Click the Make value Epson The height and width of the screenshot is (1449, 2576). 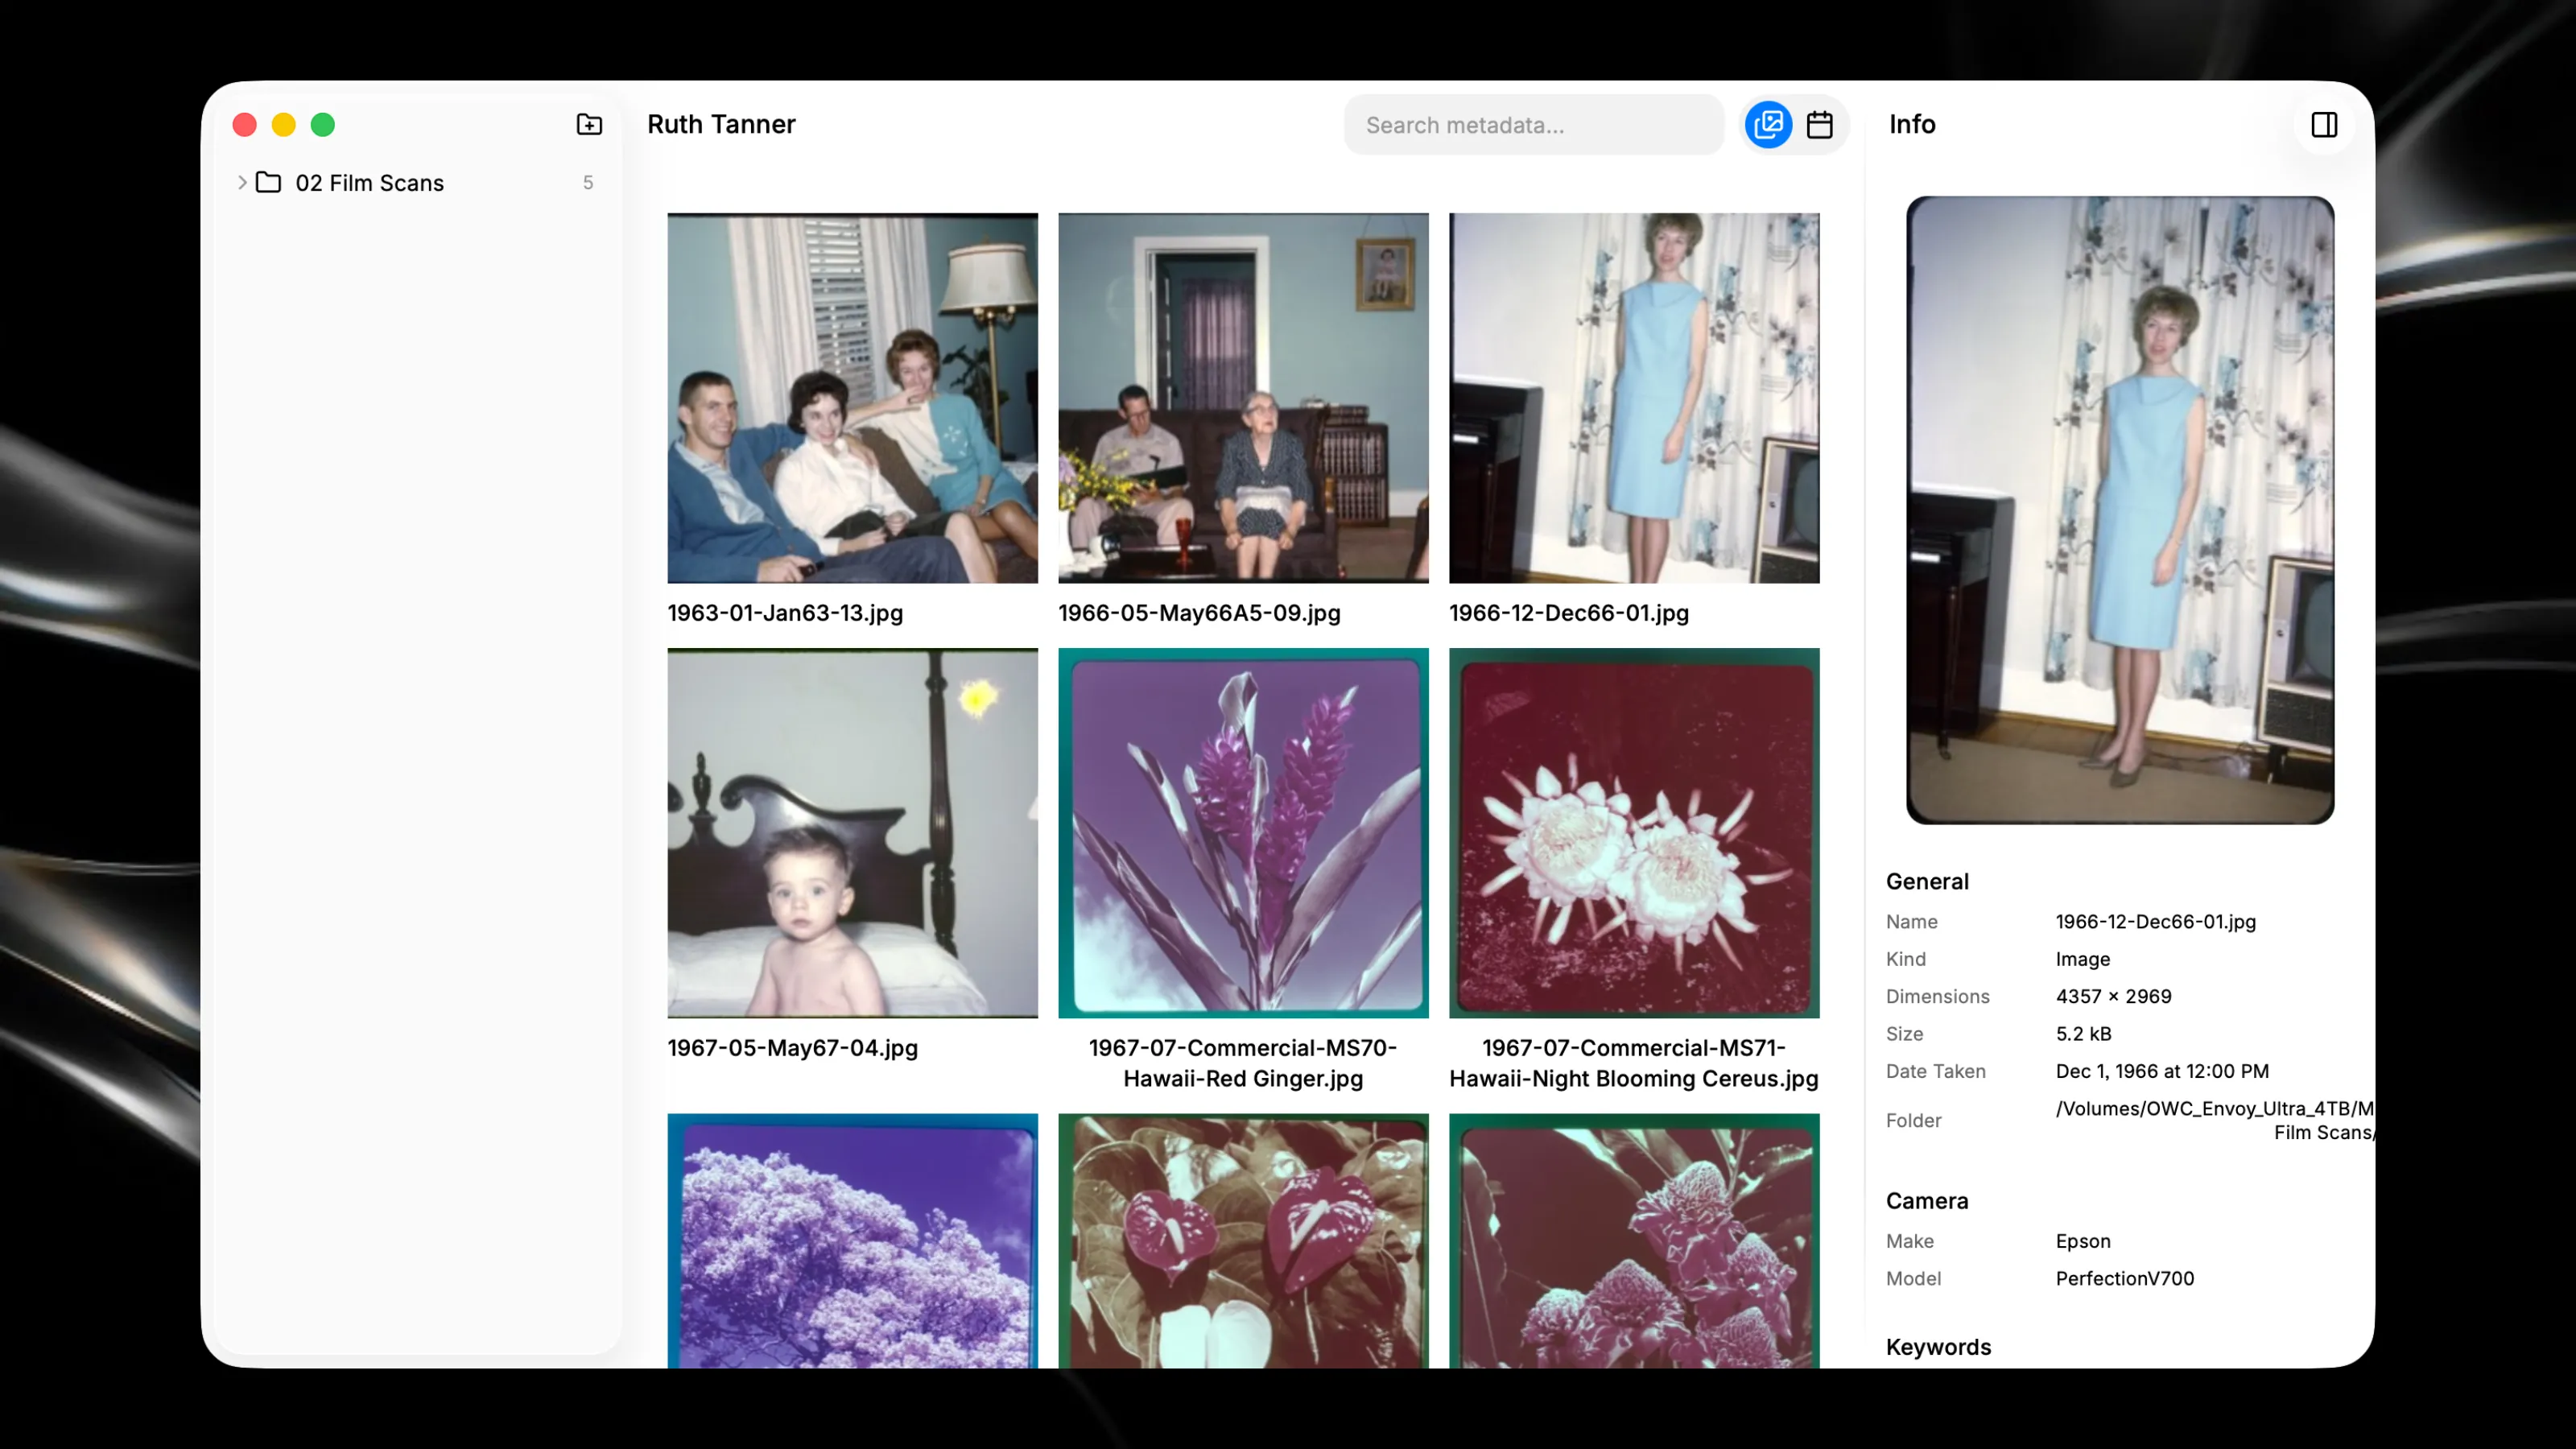[2083, 1241]
